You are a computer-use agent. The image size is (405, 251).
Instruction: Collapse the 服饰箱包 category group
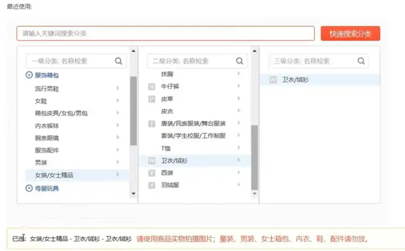tap(29, 75)
